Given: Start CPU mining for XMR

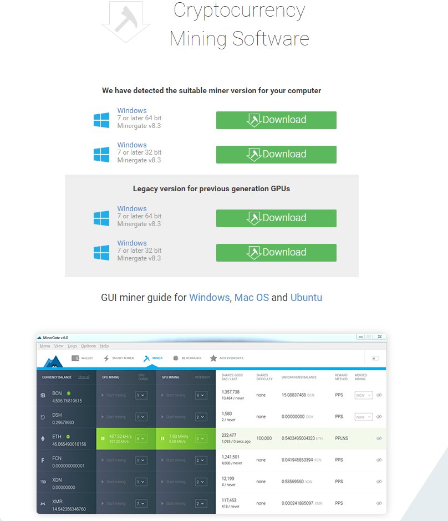Looking at the screenshot, I should (x=113, y=504).
